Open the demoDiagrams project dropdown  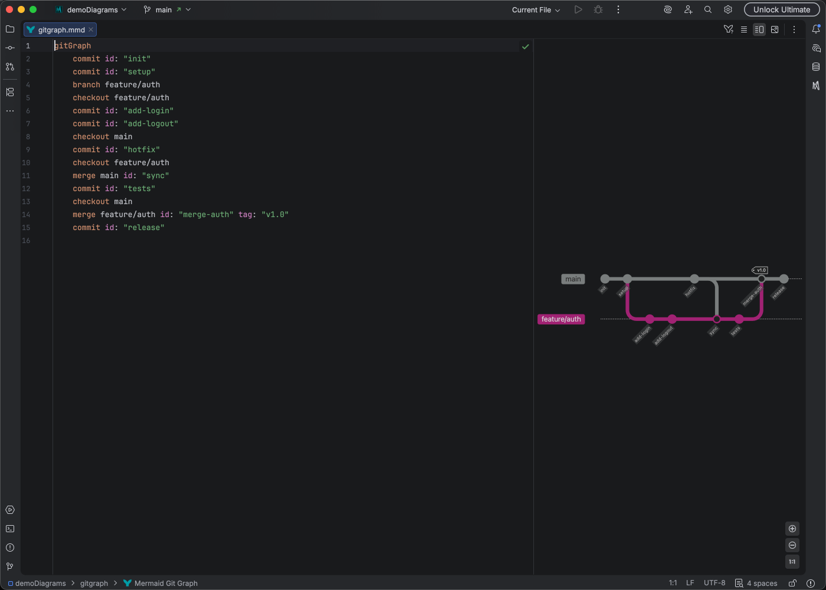click(91, 9)
